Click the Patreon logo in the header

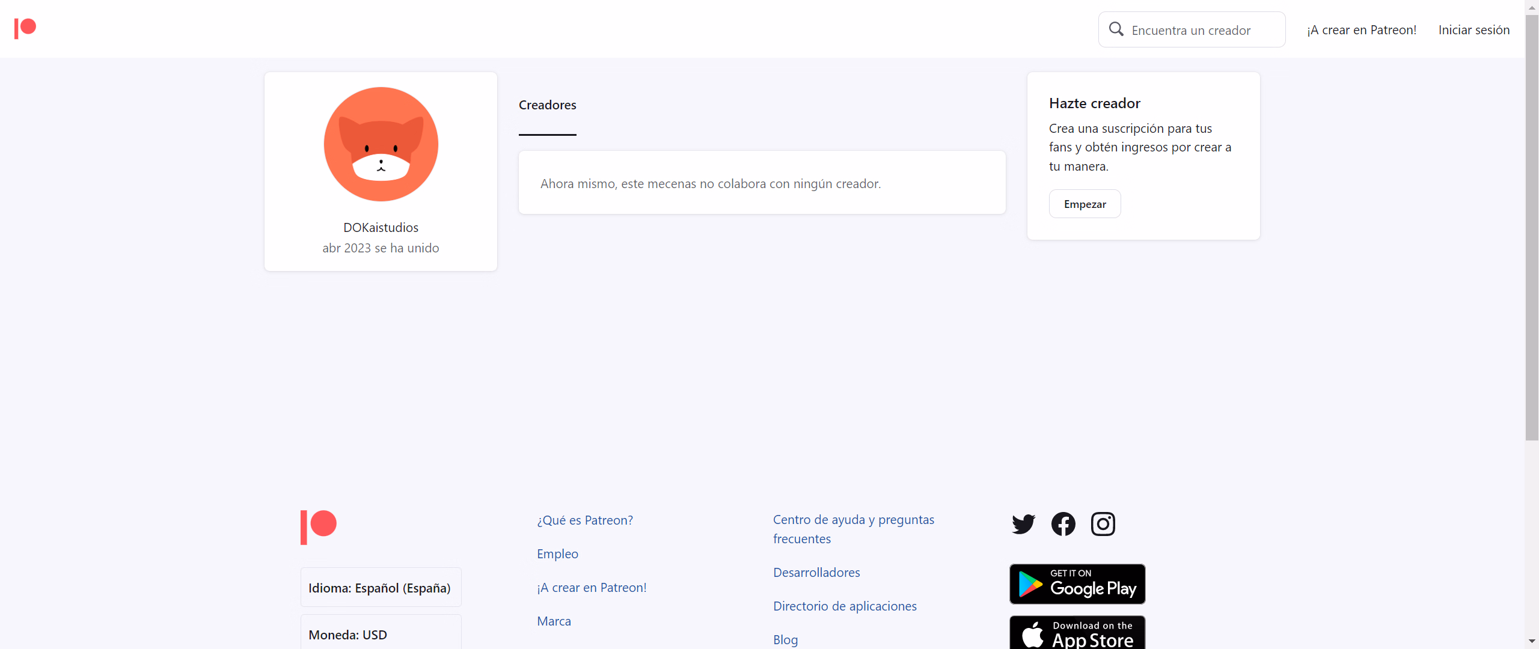click(x=25, y=28)
